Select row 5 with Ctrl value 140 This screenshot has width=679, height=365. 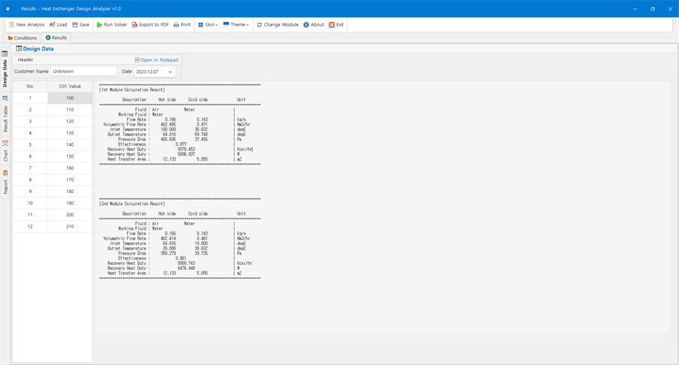click(x=52, y=145)
